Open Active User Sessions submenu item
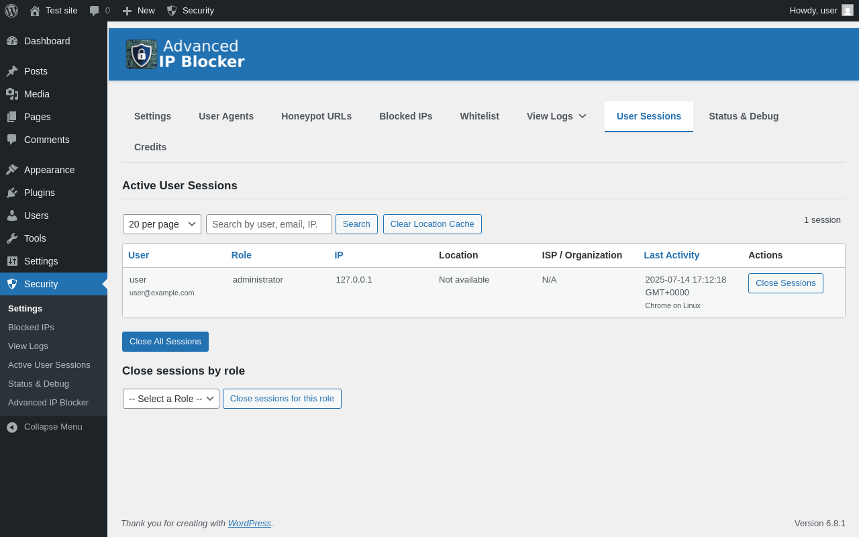The height and width of the screenshot is (537, 859). pos(49,365)
